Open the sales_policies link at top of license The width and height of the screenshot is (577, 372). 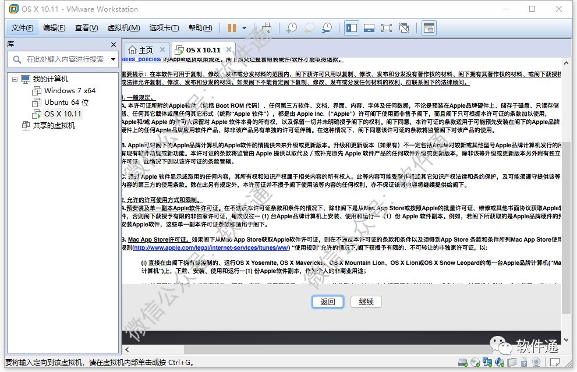tap(141, 59)
